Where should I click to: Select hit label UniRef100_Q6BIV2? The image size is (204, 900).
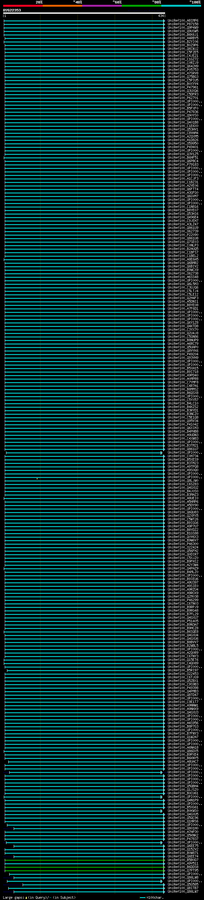183,266
